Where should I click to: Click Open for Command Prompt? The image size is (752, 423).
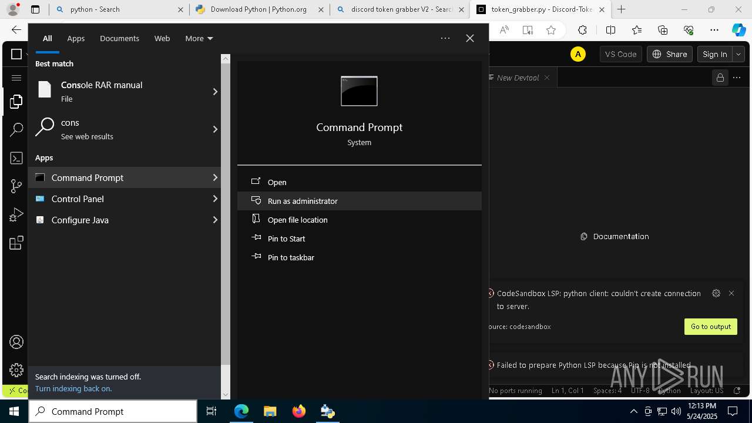pos(360,182)
